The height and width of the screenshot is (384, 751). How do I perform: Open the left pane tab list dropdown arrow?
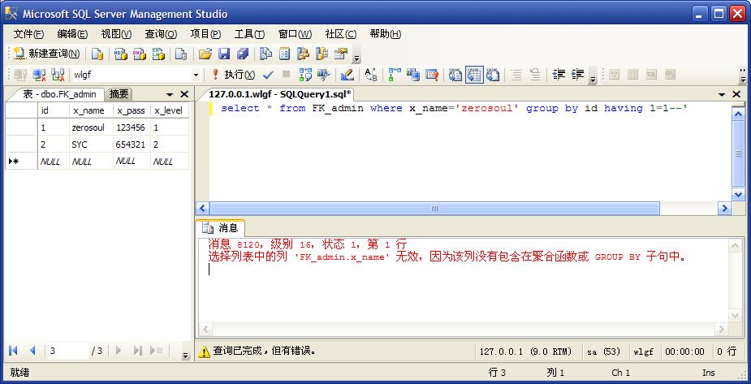pos(170,94)
